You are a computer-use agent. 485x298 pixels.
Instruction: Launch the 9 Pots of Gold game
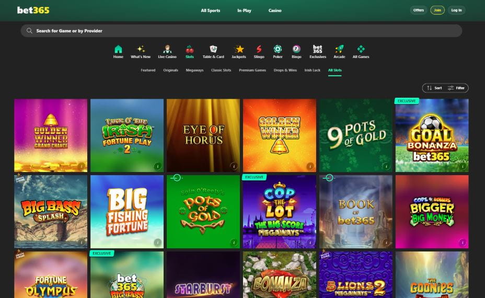[356, 135]
